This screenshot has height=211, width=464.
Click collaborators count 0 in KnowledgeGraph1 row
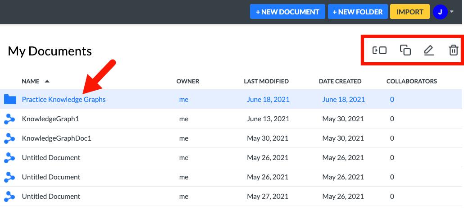click(392, 119)
